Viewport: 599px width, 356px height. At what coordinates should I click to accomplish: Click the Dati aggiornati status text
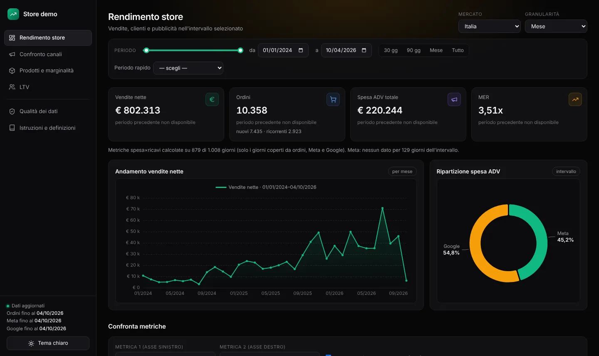(x=28, y=306)
